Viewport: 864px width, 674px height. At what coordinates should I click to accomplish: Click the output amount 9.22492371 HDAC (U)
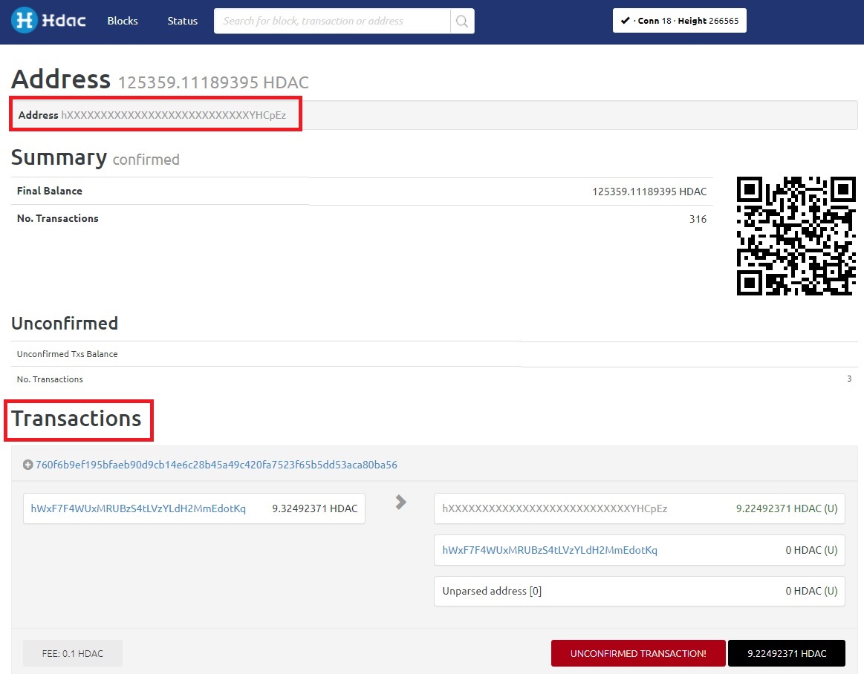coord(787,508)
